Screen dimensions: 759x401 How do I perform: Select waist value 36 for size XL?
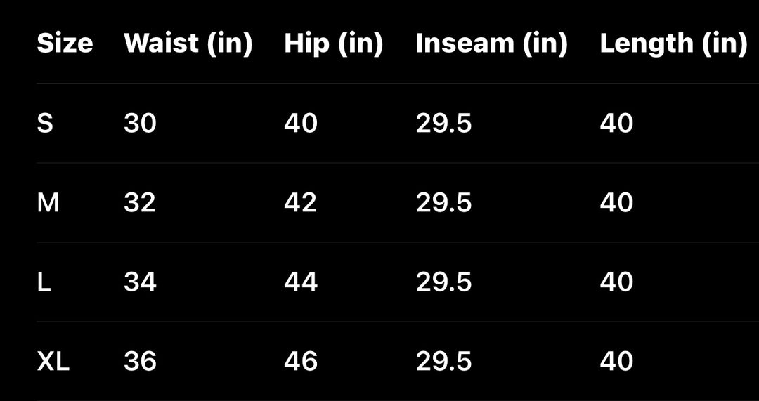(140, 362)
